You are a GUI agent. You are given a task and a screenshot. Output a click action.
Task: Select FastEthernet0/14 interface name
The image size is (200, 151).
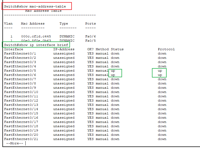coord(21,109)
